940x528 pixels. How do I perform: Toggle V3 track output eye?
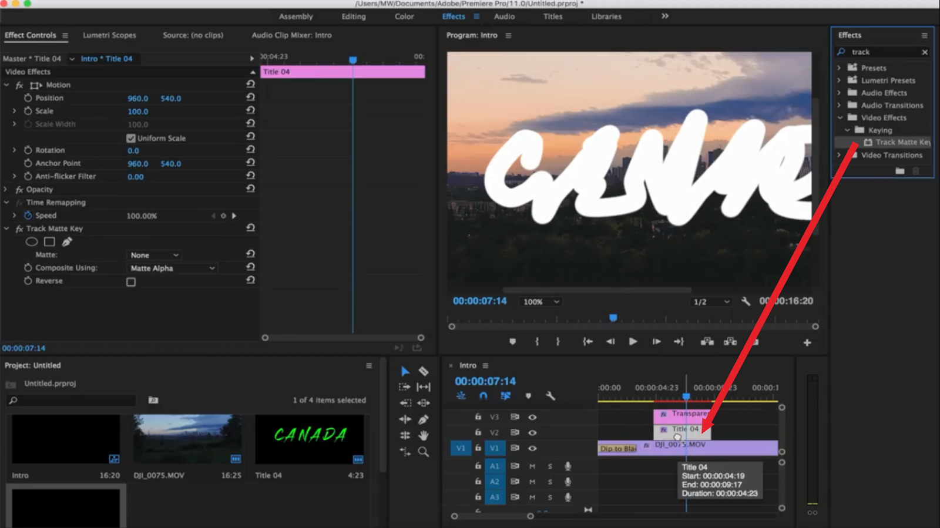[532, 417]
